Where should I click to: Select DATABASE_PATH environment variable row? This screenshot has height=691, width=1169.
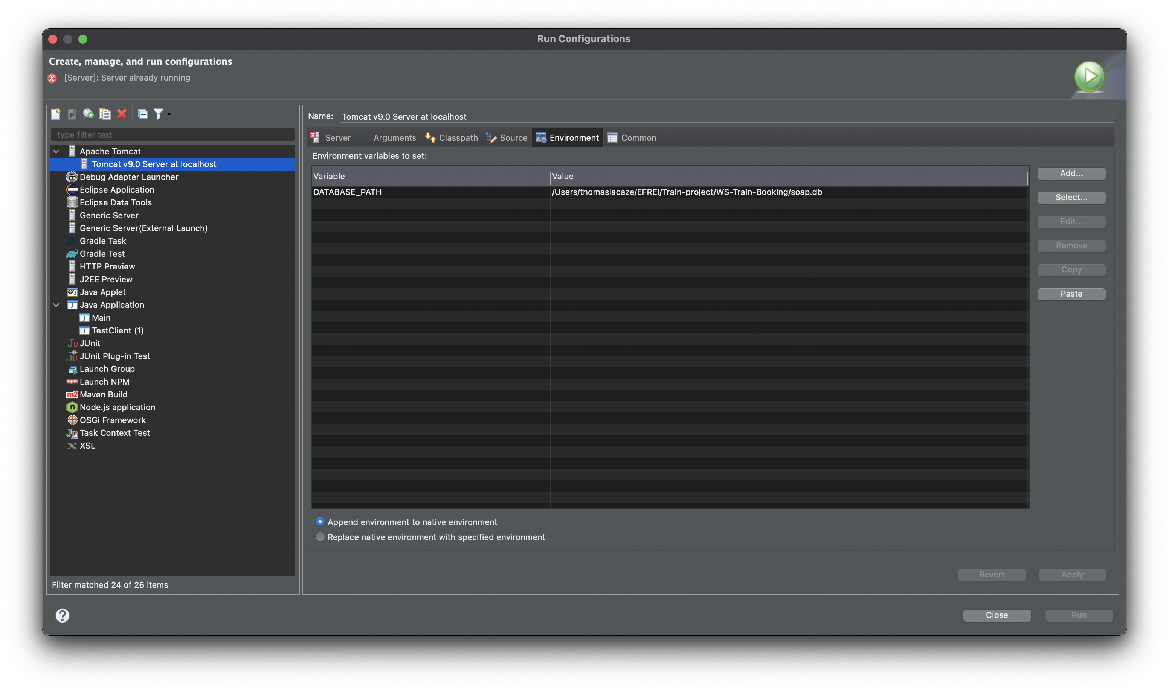pyautogui.click(x=668, y=192)
